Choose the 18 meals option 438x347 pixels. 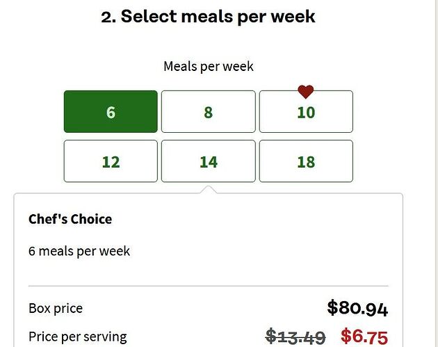pos(306,161)
